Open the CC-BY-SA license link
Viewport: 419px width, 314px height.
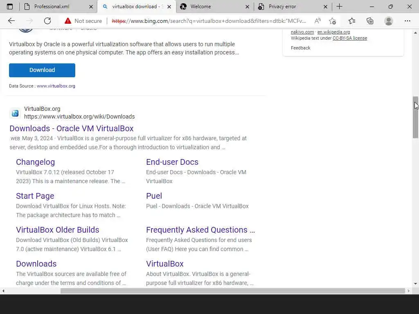pyautogui.click(x=350, y=38)
